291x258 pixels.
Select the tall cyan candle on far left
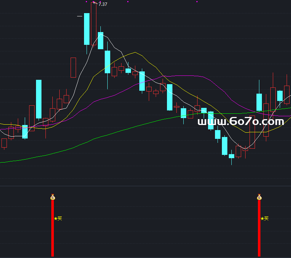pyautogui.click(x=39, y=99)
